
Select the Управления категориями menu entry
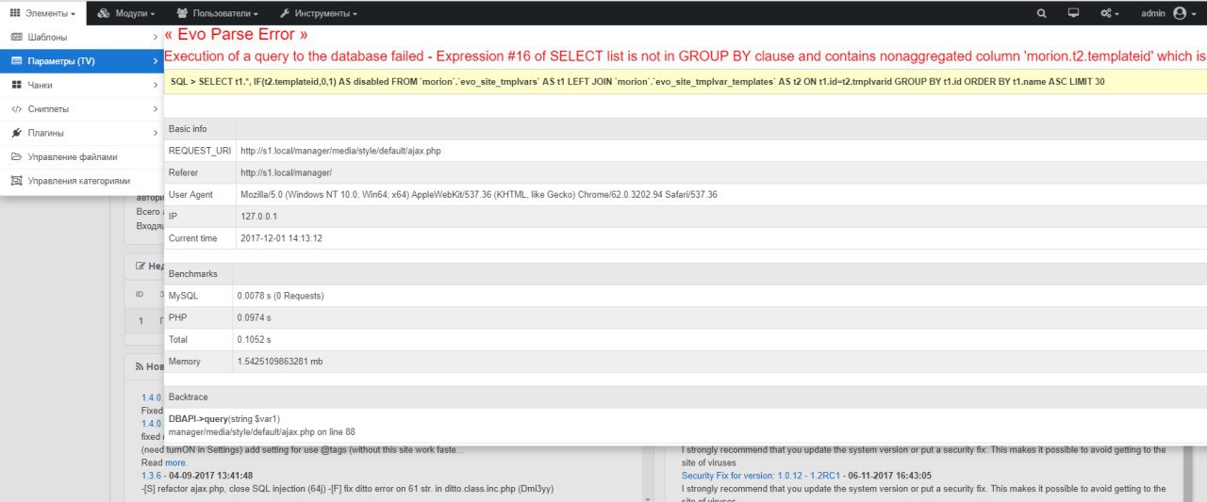(82, 180)
